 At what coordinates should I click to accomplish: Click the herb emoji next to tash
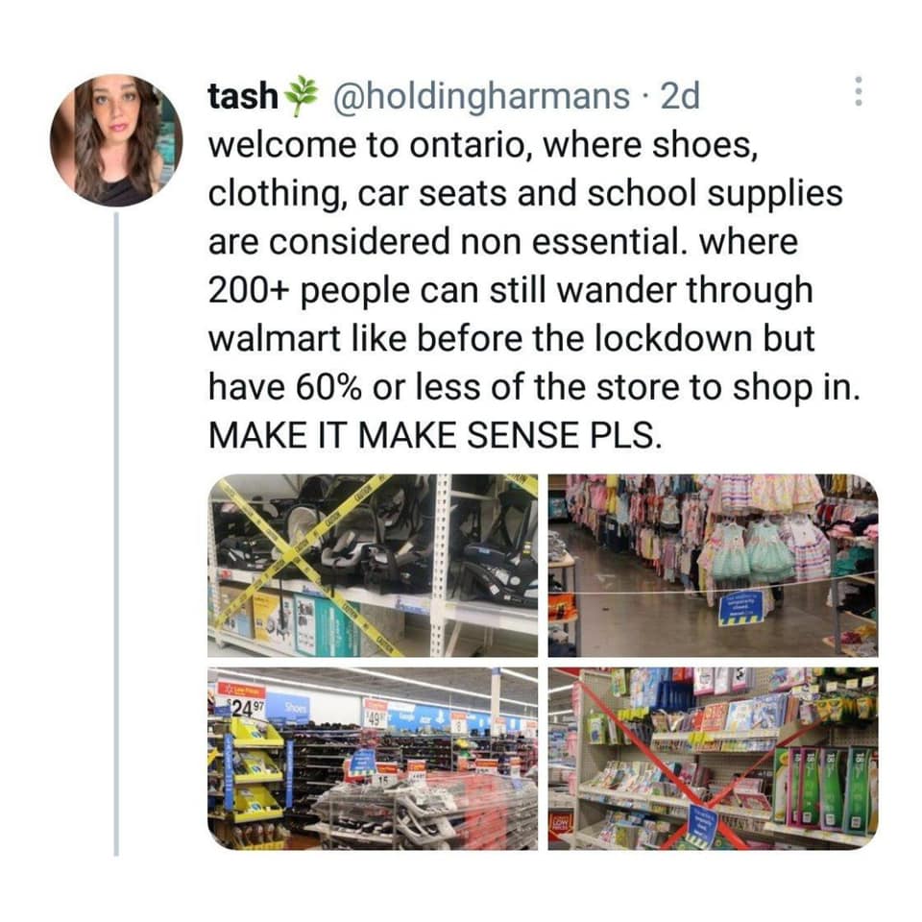click(301, 96)
